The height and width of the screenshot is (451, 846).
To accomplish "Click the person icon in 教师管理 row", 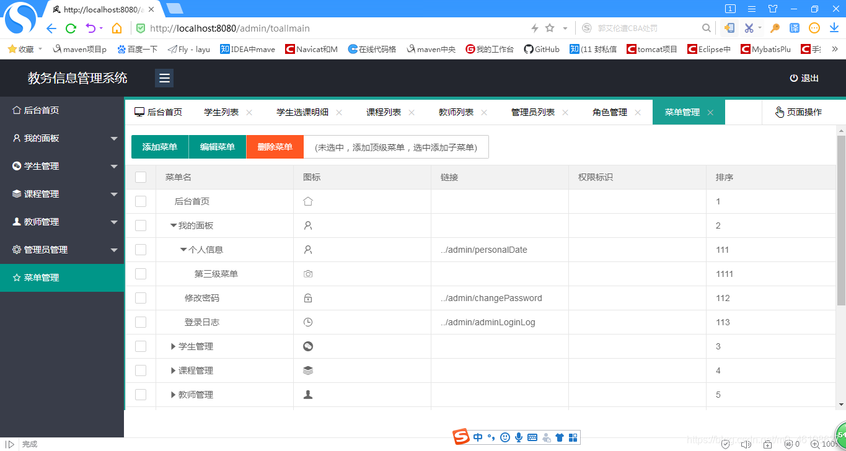I will click(x=308, y=395).
